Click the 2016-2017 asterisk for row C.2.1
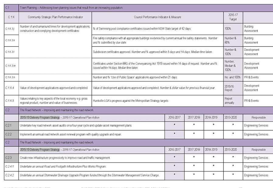 click(x=174, y=125)
